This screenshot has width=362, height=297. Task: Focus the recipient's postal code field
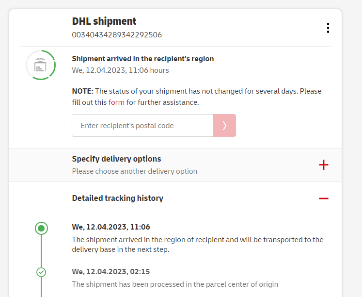[x=142, y=126]
